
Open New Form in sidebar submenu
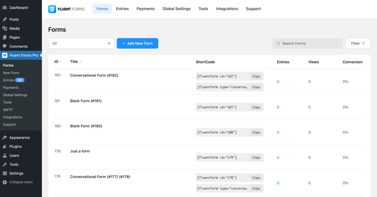(x=11, y=73)
